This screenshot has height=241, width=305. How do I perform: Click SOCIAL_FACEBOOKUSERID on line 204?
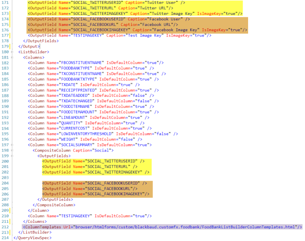(113, 183)
